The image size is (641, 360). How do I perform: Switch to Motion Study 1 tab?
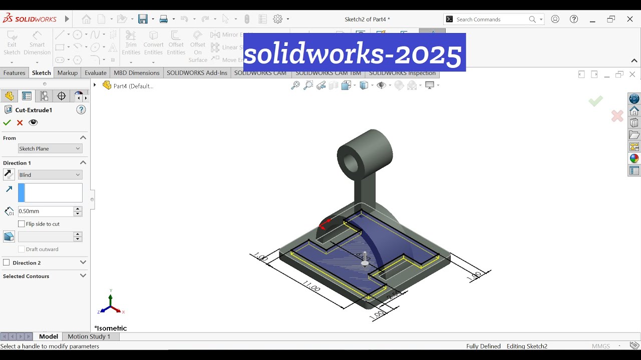(89, 336)
